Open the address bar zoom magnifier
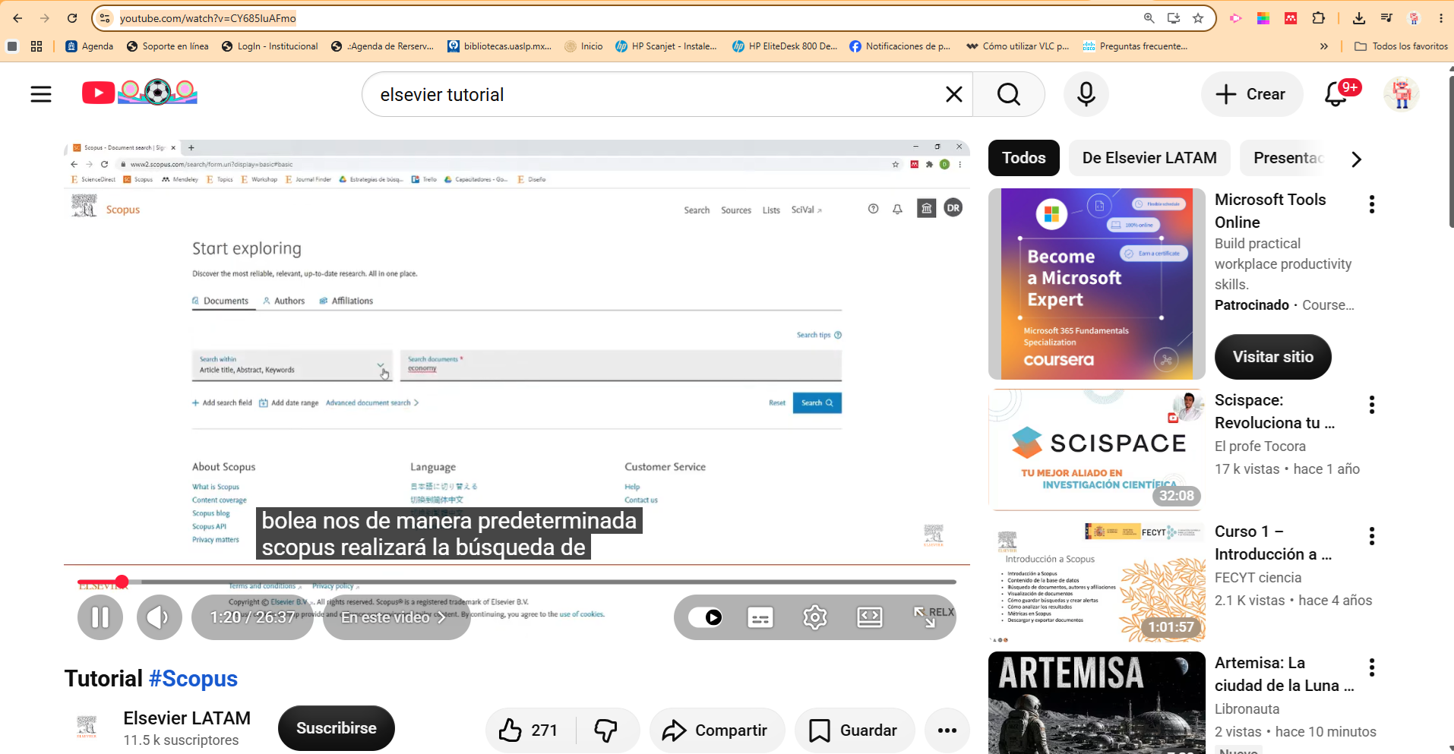 click(1149, 18)
